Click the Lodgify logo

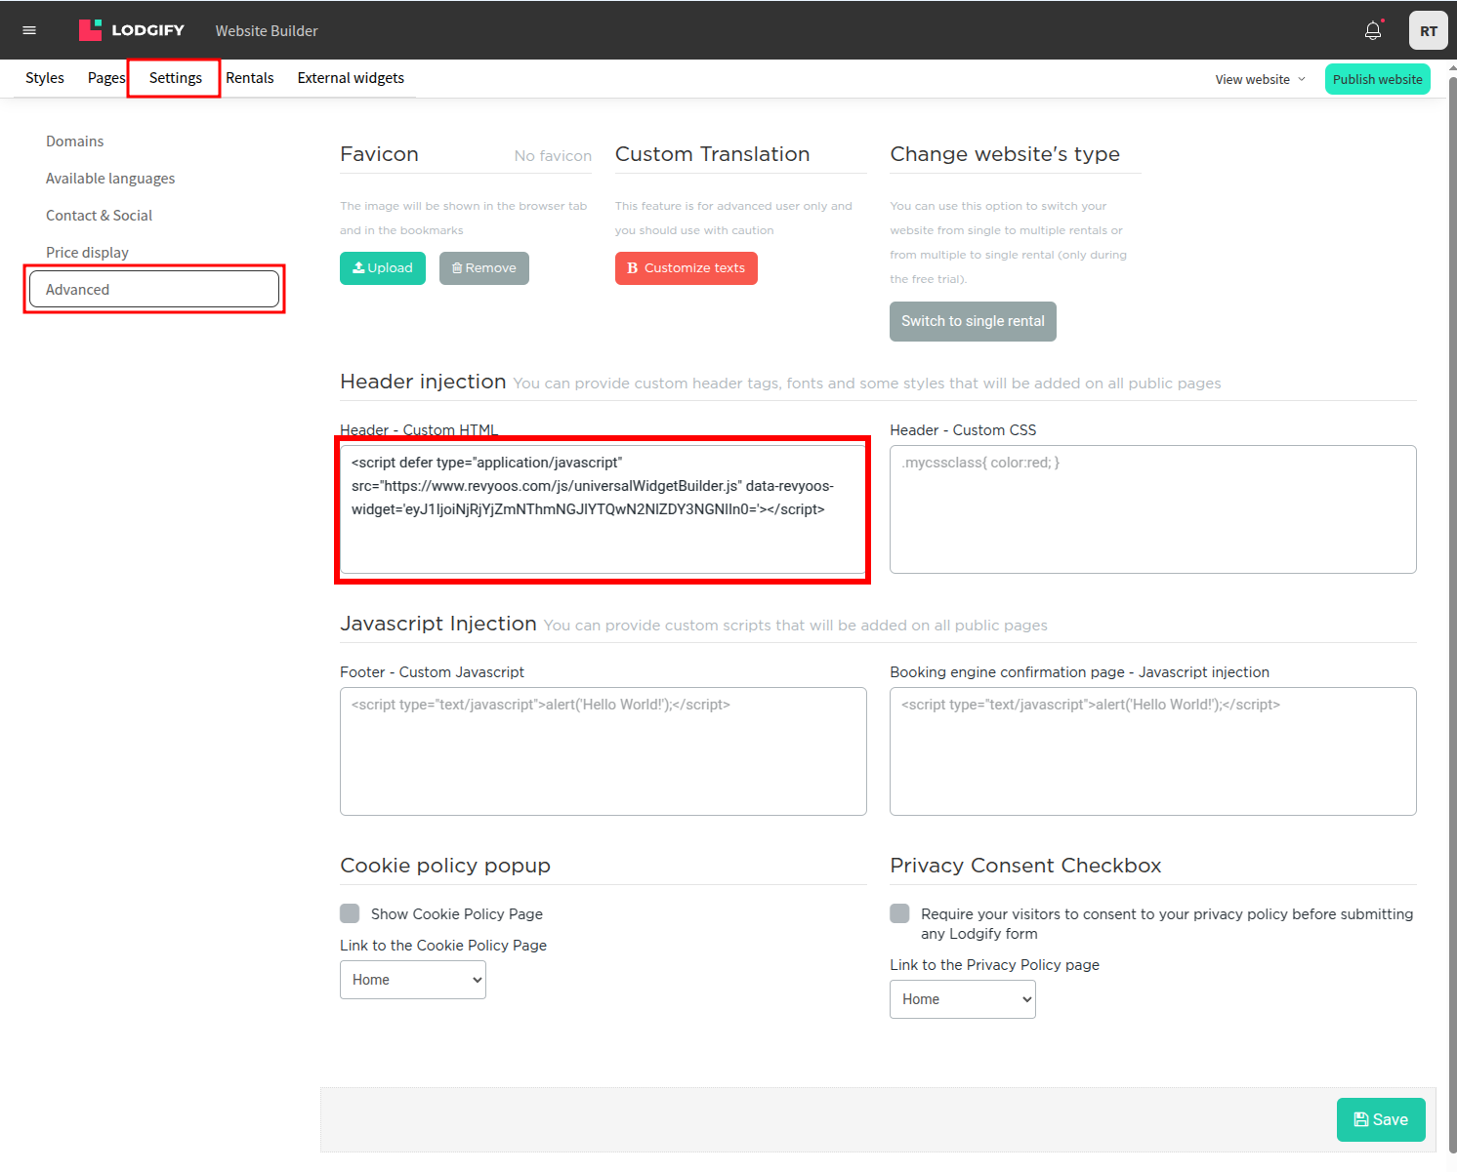132,30
